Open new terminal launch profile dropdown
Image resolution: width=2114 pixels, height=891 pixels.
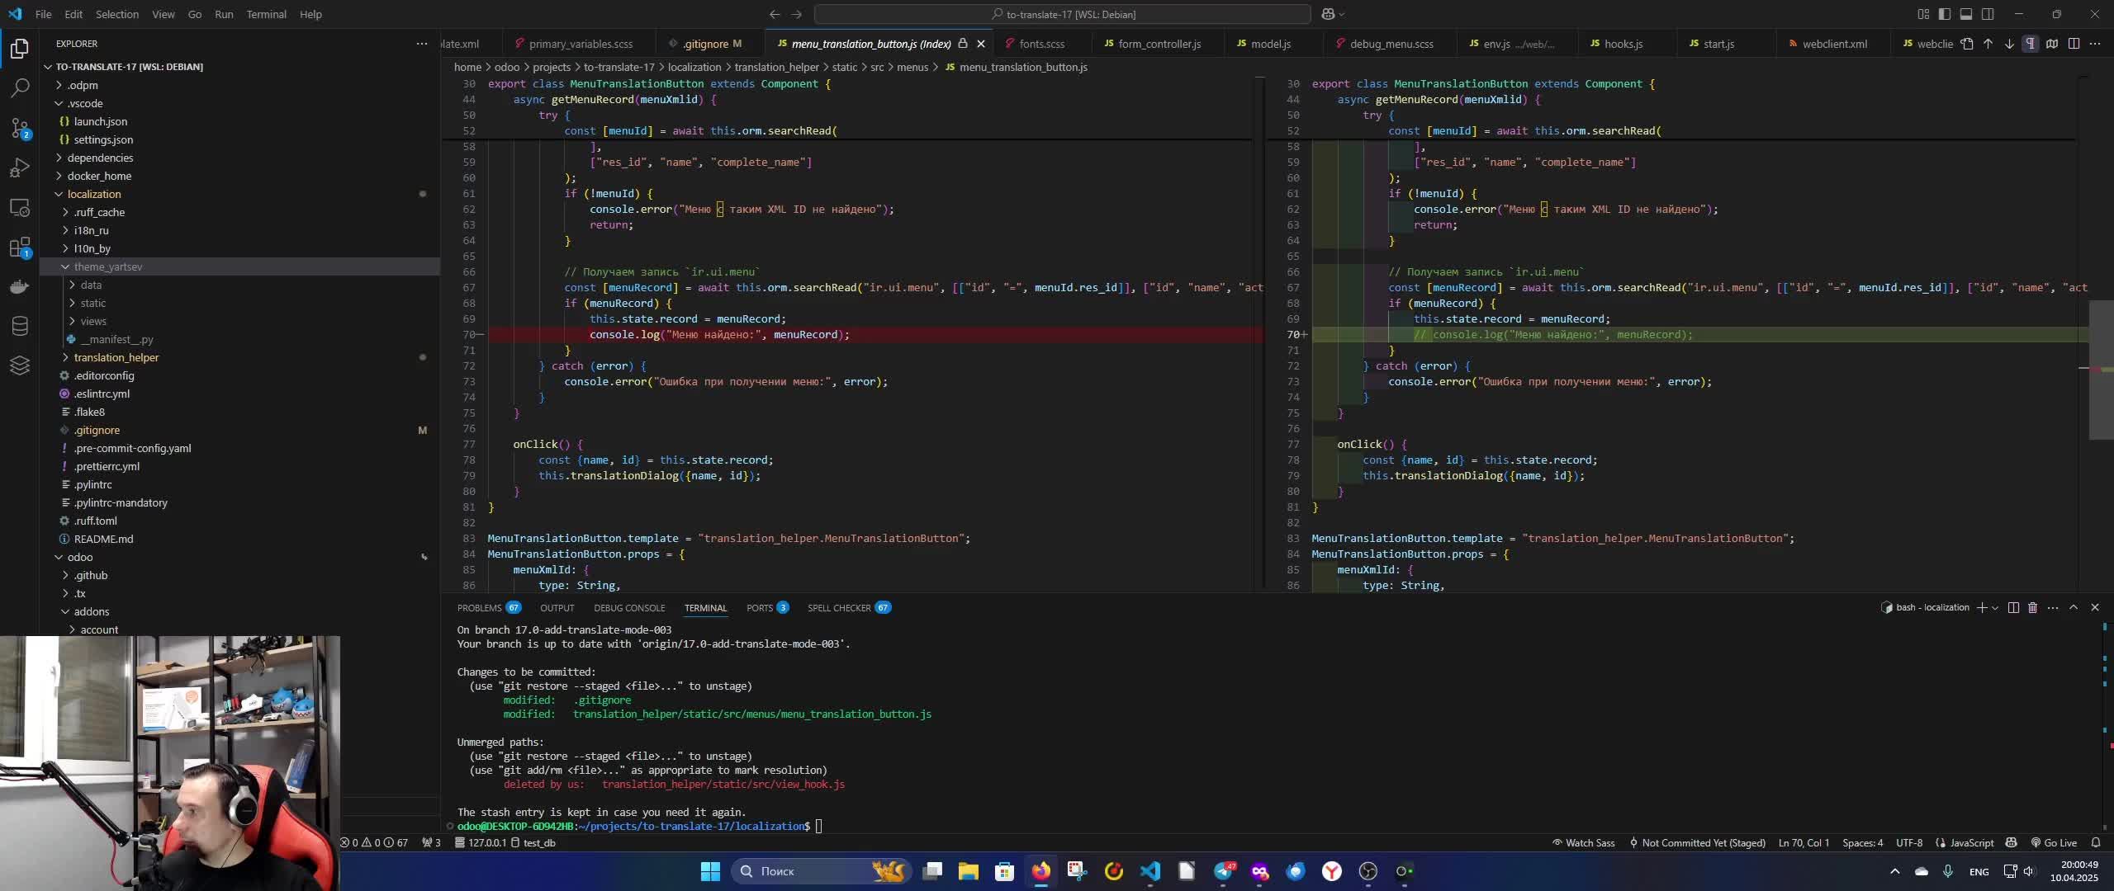coord(1995,608)
